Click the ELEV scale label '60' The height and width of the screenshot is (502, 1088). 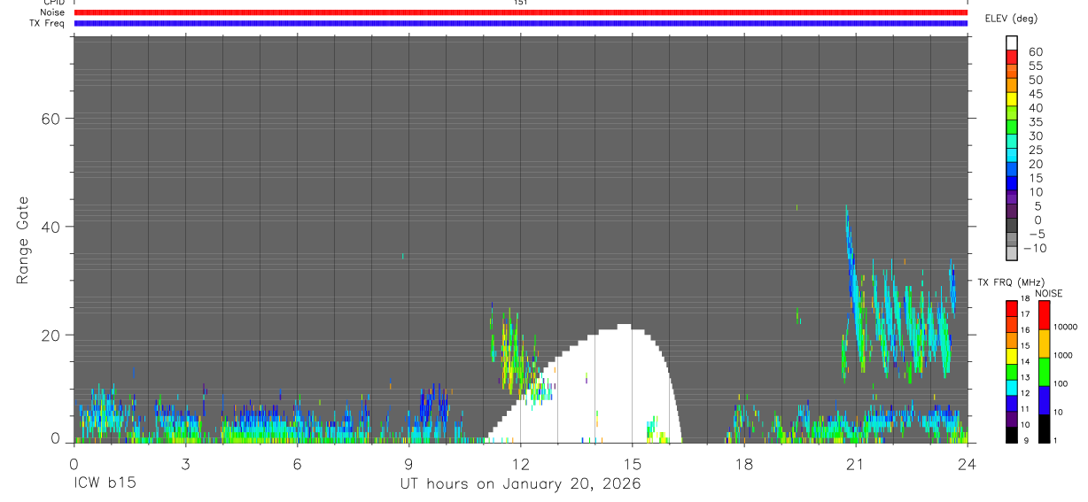pos(1035,52)
